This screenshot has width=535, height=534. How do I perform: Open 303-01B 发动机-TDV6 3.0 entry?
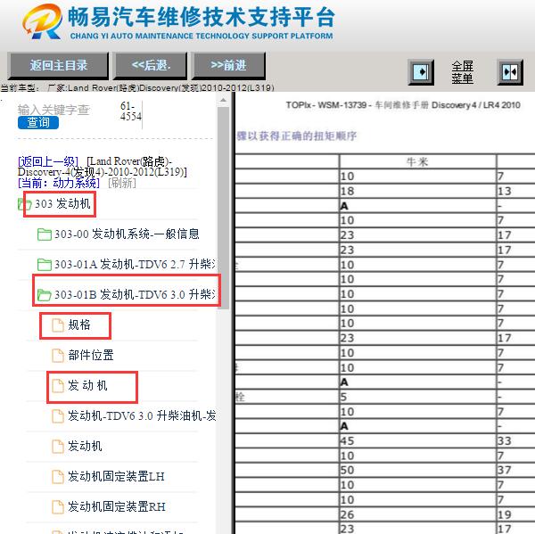click(x=135, y=294)
